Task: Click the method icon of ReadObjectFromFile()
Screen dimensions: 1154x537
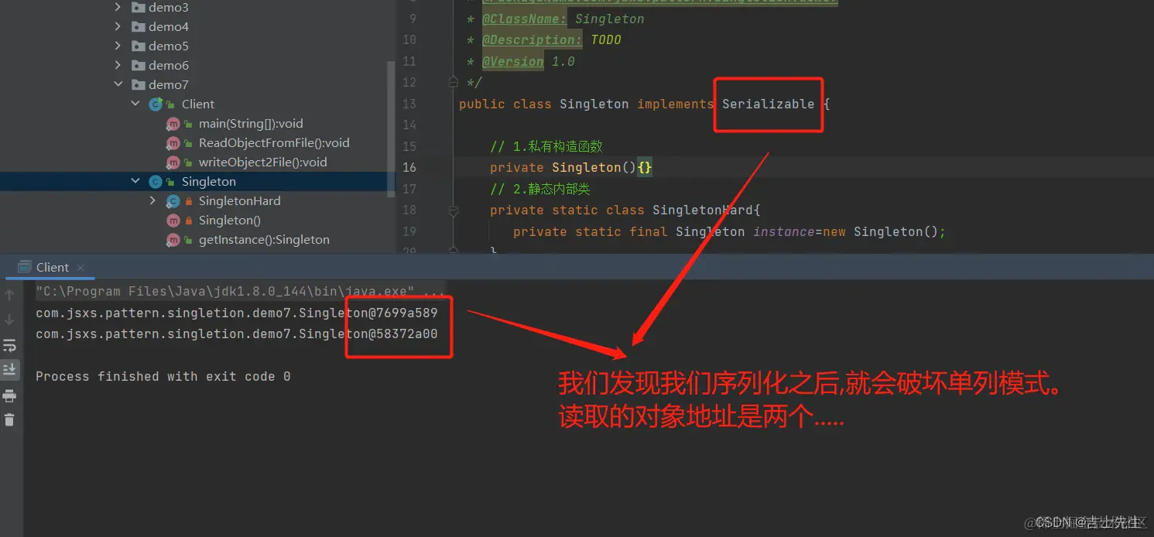Action: pos(173,142)
